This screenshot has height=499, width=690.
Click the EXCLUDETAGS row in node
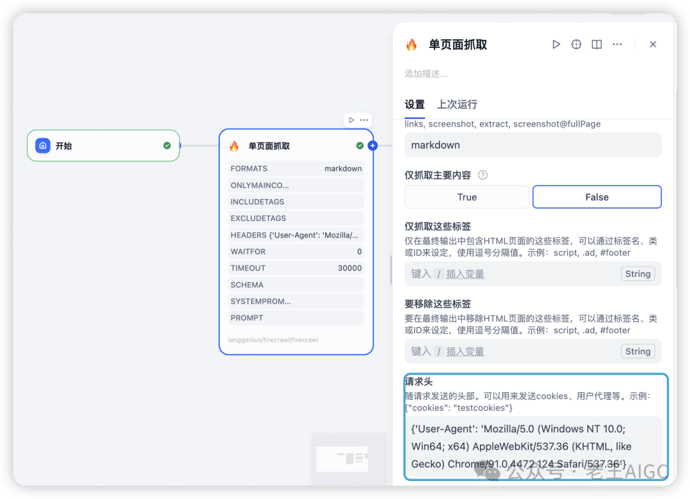pyautogui.click(x=296, y=218)
